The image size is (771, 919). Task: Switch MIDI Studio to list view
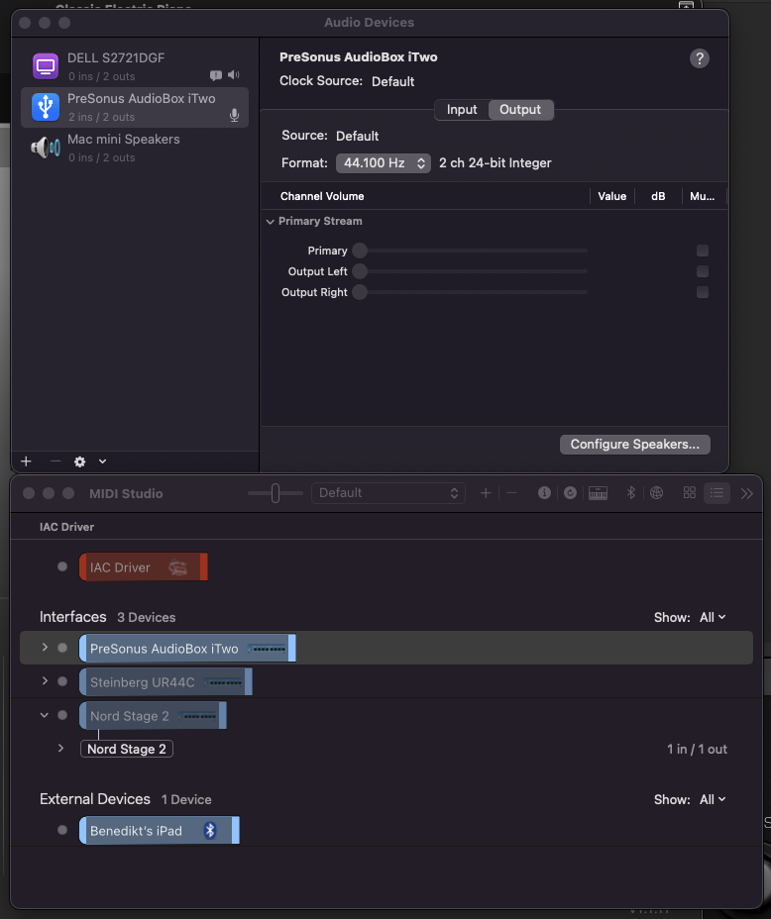pyautogui.click(x=716, y=493)
